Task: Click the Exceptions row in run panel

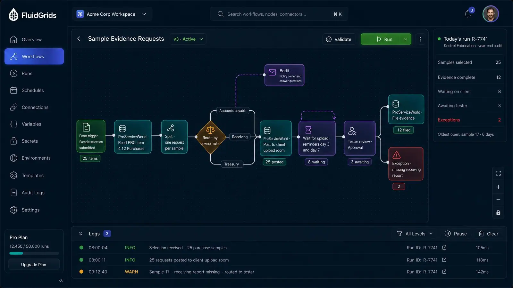Action: coord(469,120)
